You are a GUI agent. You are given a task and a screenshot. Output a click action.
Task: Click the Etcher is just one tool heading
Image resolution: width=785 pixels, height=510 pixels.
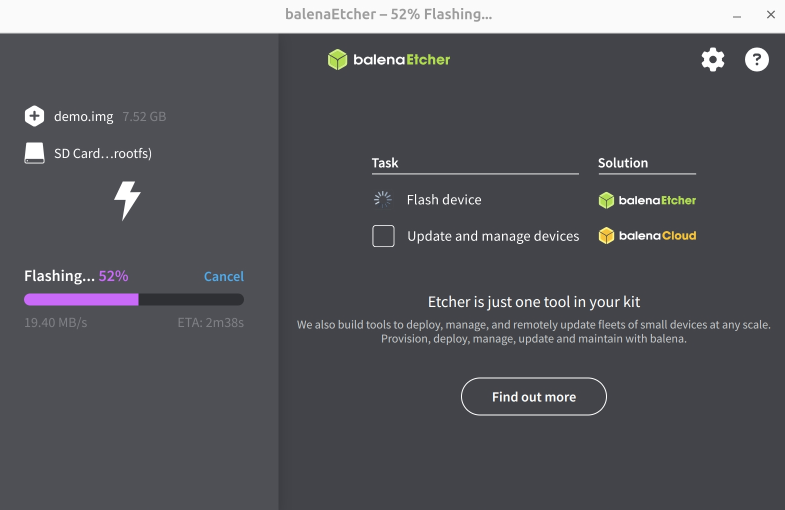tap(534, 302)
